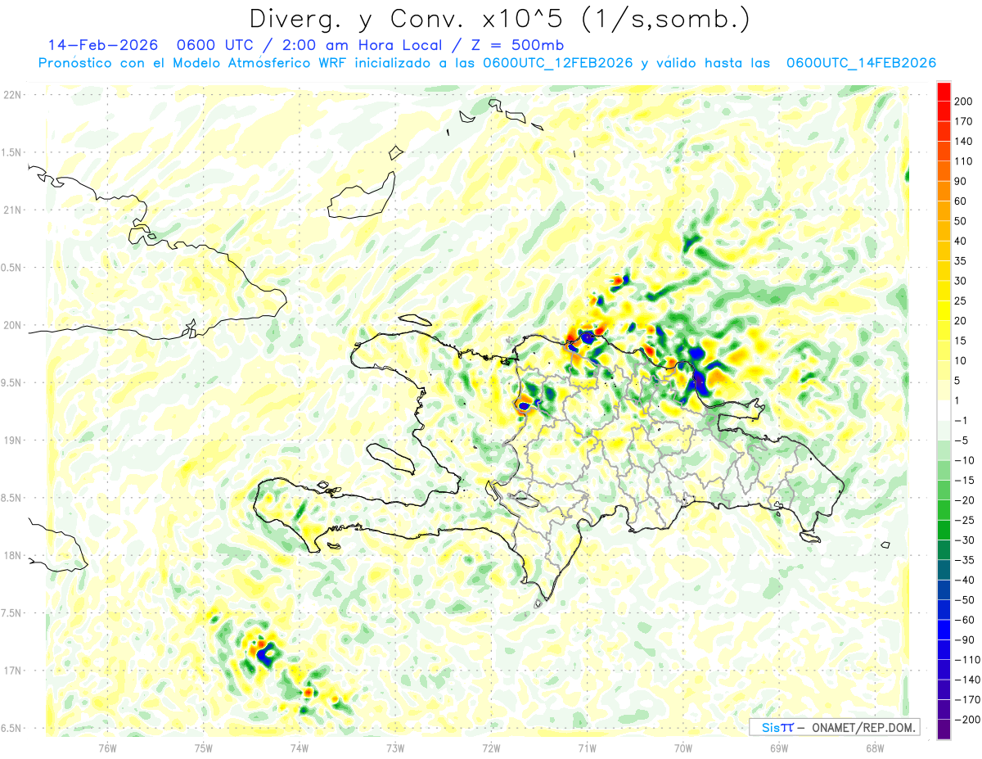The height and width of the screenshot is (759, 982).
Task: Click the '-15' color bar value
Action: (964, 481)
